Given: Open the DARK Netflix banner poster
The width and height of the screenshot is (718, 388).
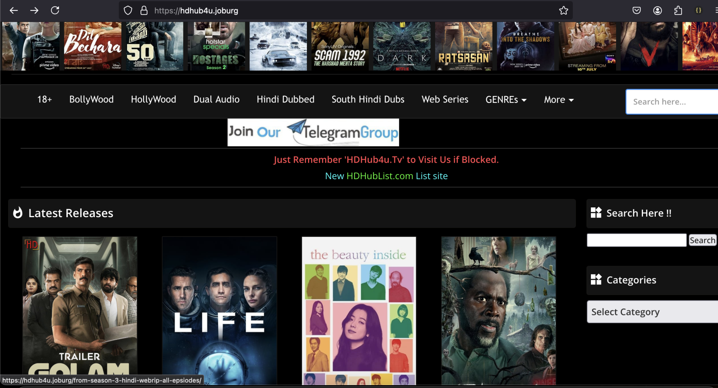Looking at the screenshot, I should coord(402,46).
